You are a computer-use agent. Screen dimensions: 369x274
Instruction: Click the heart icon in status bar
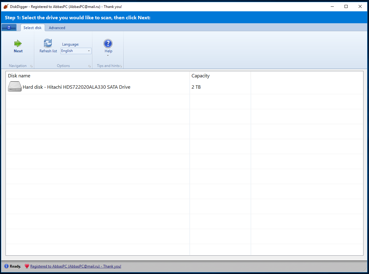coord(27,266)
